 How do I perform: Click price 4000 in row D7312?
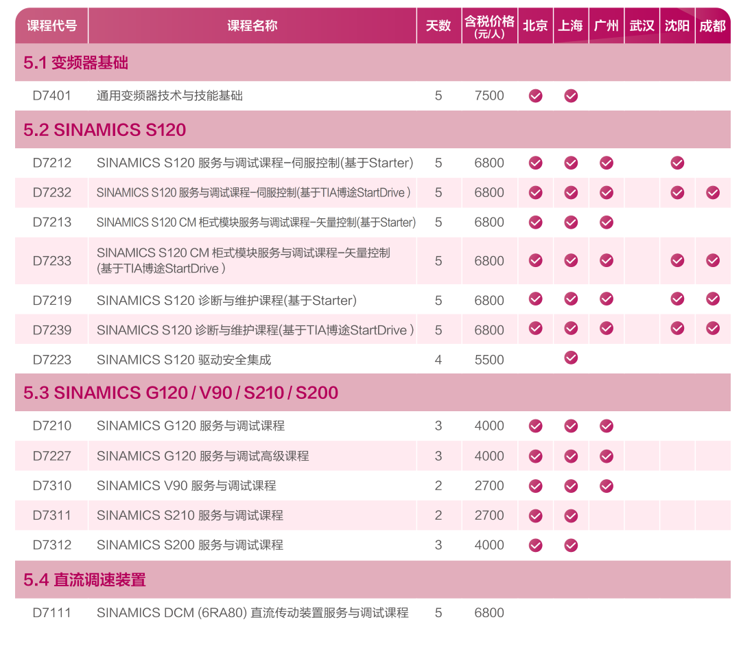point(489,545)
